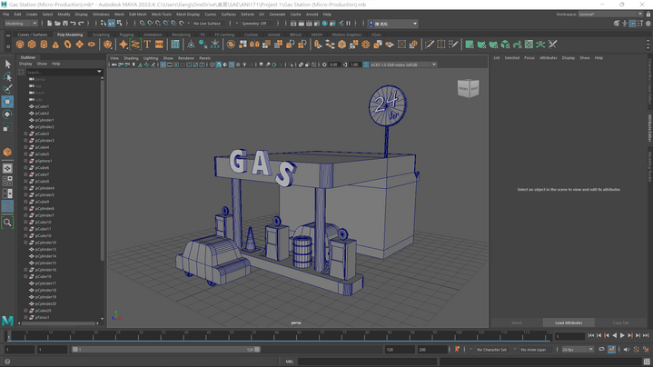The width and height of the screenshot is (653, 367).
Task: Click the search magnifier icon in the left toolbox
Action: (7, 223)
